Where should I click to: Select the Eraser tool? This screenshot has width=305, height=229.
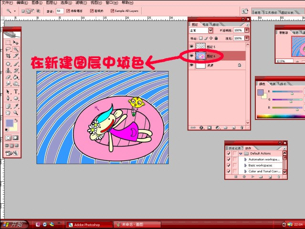8,77
